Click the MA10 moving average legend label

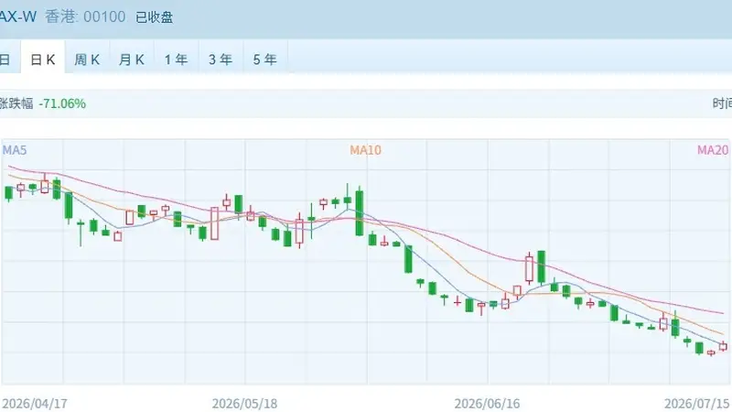tap(365, 150)
